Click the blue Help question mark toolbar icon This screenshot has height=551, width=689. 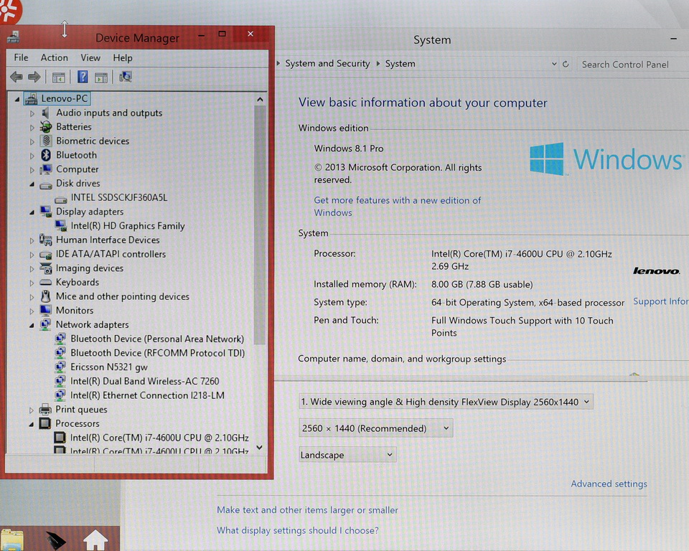[82, 77]
